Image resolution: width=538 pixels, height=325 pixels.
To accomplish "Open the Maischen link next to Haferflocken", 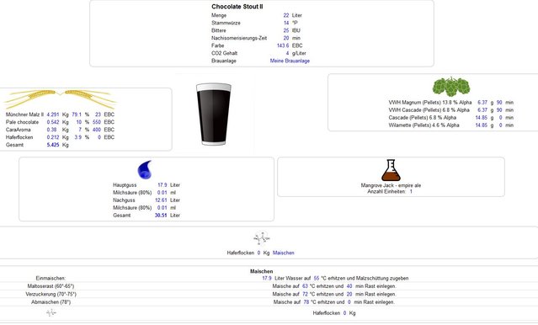I will point(284,253).
